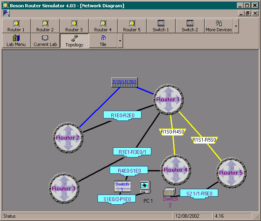
Task: Open Router 5 from the toolbar
Action: (x=132, y=26)
